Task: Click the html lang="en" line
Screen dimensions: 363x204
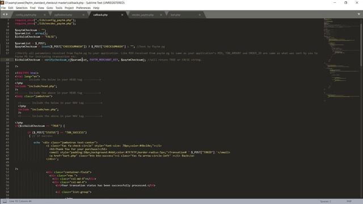Action: (28, 76)
